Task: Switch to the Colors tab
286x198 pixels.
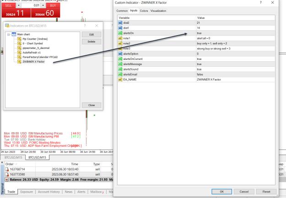Action: point(144,11)
